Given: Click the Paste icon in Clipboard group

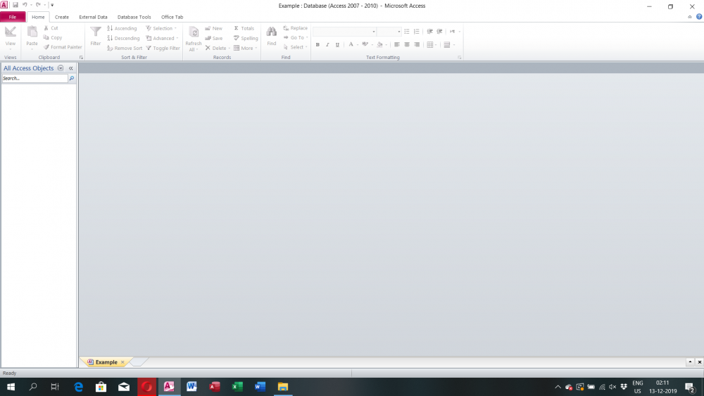Looking at the screenshot, I should [32, 33].
